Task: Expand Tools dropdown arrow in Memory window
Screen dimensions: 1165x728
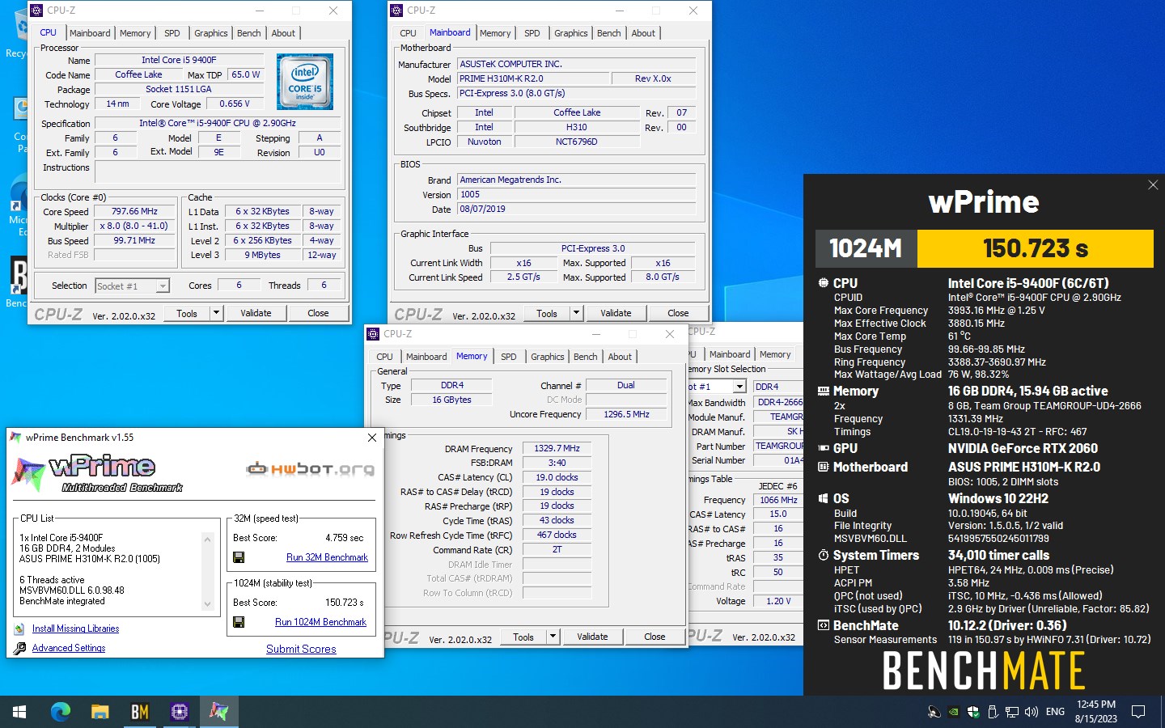Action: click(x=553, y=637)
